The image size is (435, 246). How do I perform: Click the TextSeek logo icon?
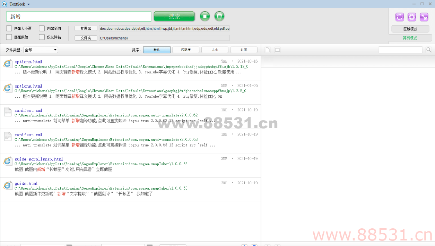pyautogui.click(x=5, y=4)
